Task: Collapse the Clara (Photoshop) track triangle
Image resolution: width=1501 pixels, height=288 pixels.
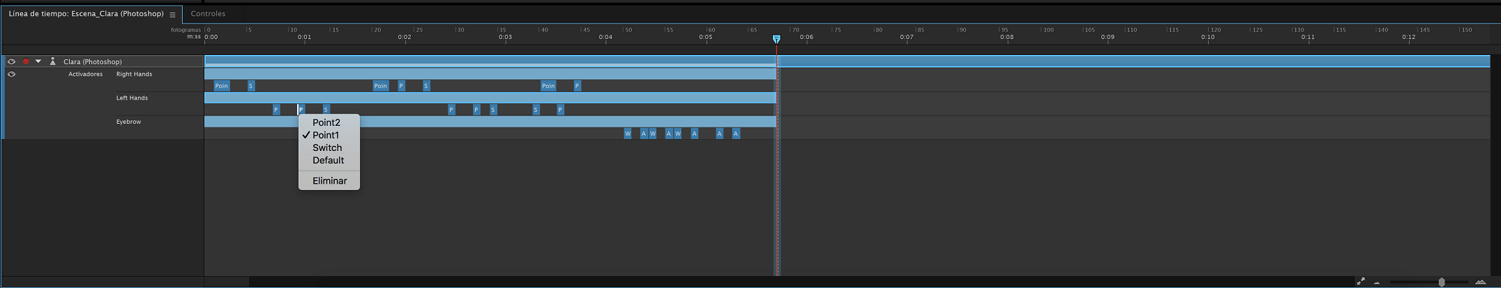Action: [x=38, y=61]
